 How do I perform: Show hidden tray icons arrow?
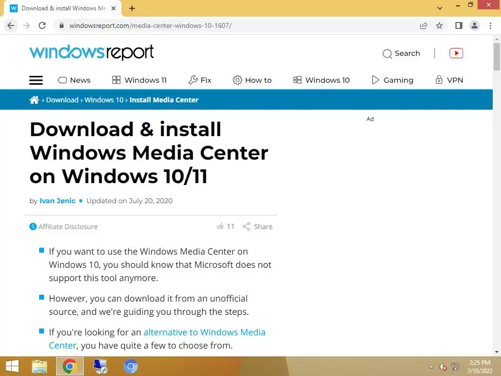[x=432, y=367]
